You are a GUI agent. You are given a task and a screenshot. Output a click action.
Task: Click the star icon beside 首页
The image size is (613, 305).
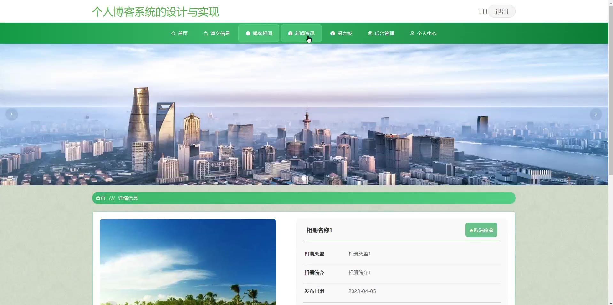tap(173, 33)
